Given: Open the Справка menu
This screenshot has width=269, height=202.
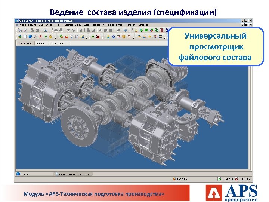Looking at the screenshot, I should (143, 25).
